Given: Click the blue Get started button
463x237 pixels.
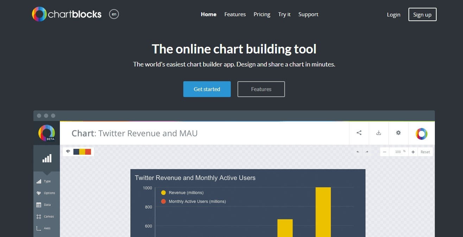Looking at the screenshot, I should [207, 89].
